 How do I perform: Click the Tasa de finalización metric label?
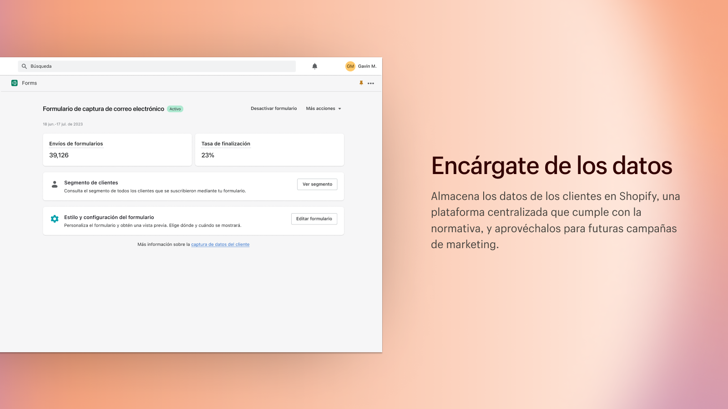tap(226, 144)
